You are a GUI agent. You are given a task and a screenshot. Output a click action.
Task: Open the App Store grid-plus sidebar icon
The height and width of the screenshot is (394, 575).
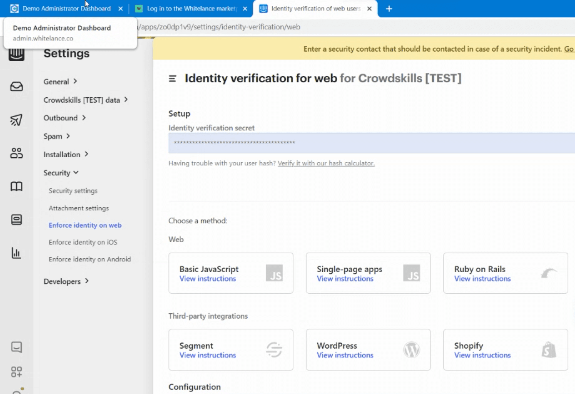[x=17, y=372]
